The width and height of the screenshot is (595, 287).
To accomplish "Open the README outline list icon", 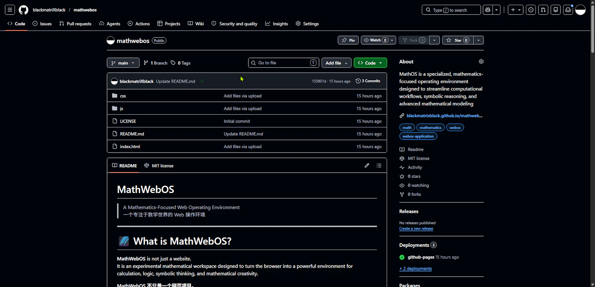I will coord(379,166).
